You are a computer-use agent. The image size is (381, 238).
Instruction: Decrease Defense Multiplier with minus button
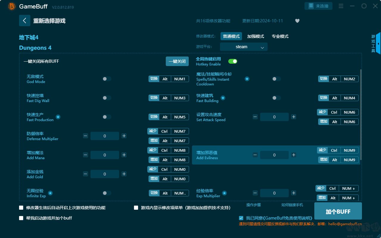pyautogui.click(x=85, y=136)
